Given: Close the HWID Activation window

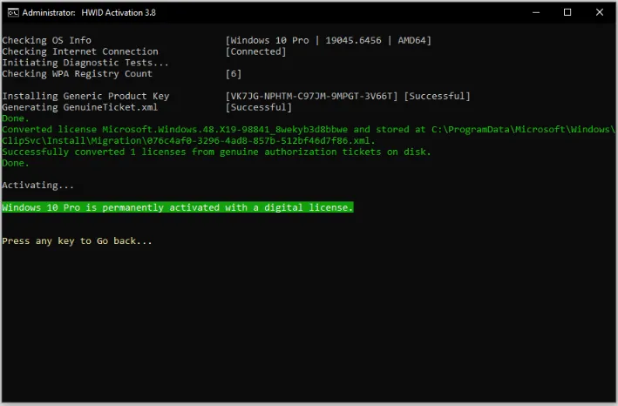Looking at the screenshot, I should coord(600,12).
